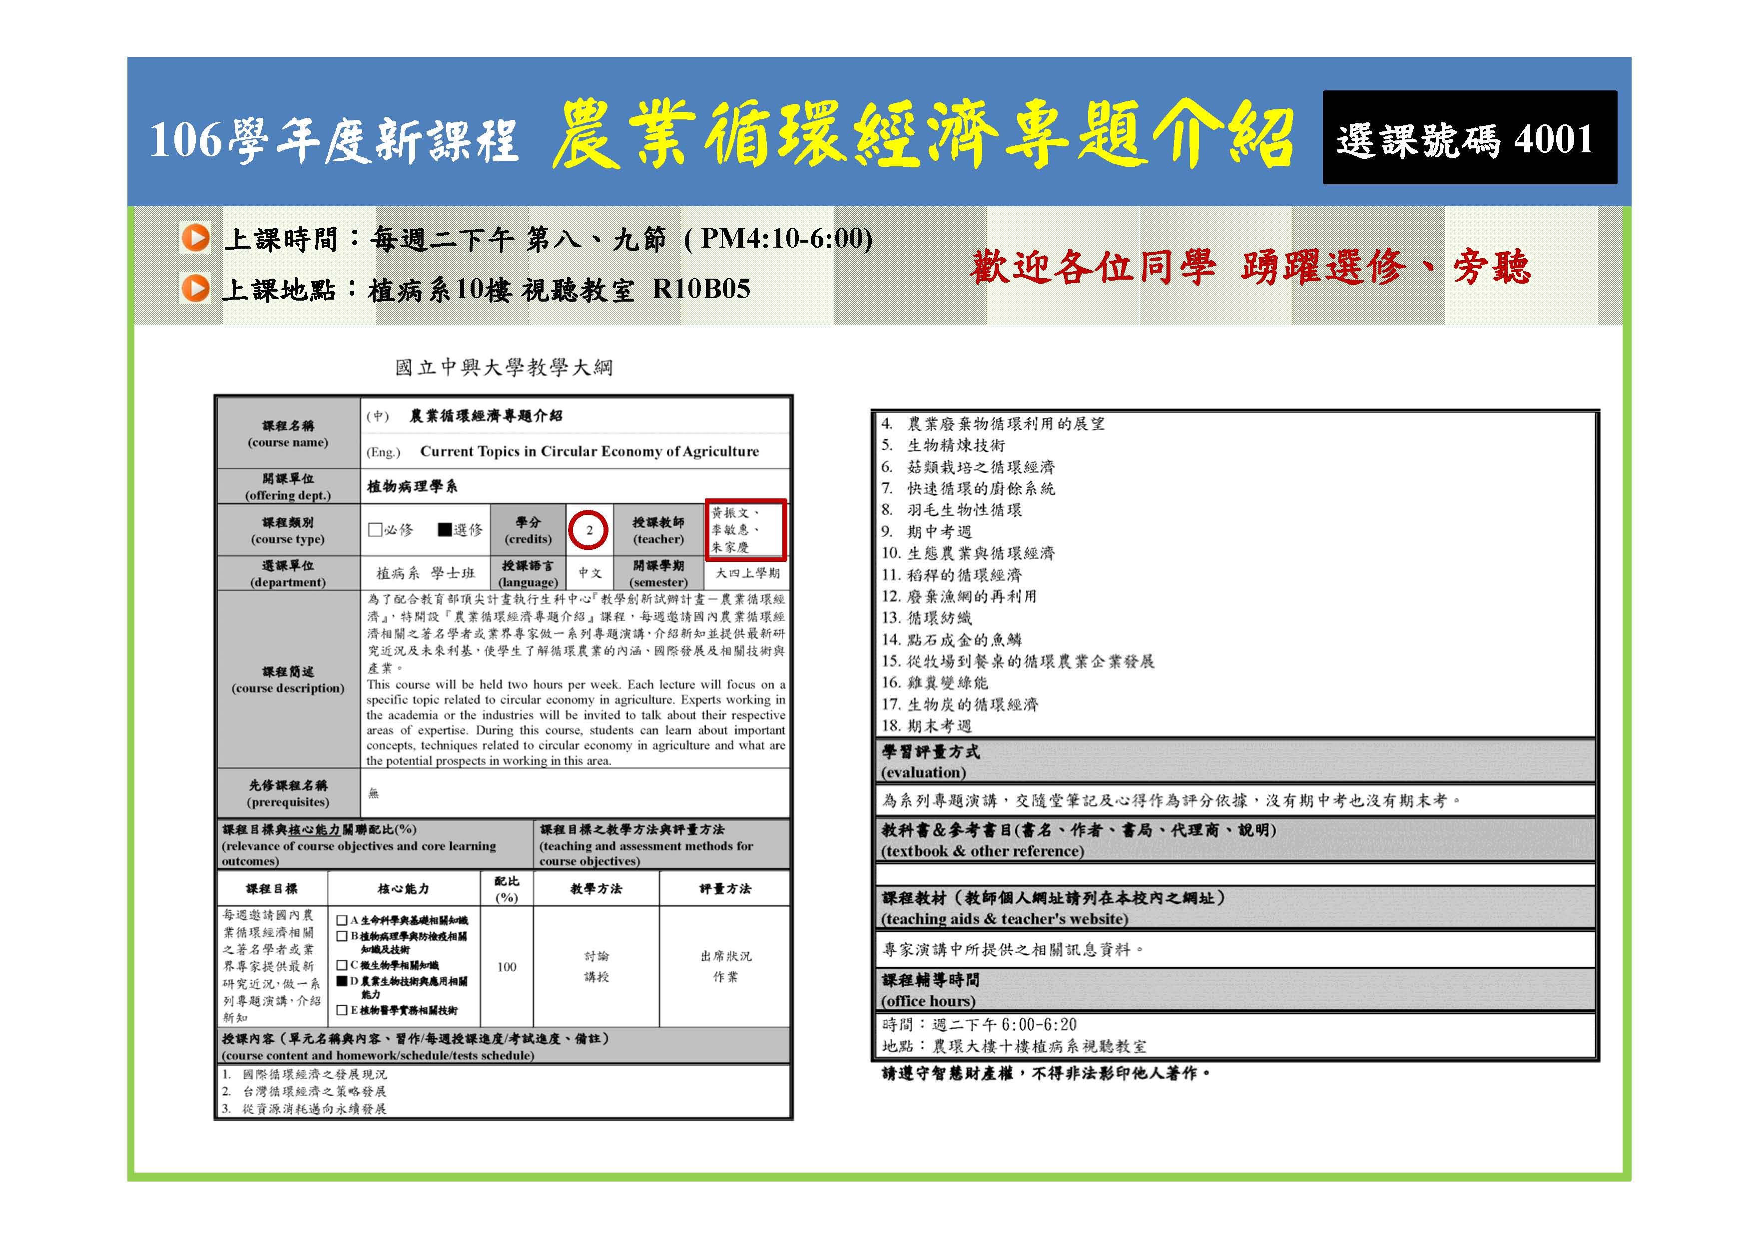Check core ability C 微生物學 checkbox
Viewport: 1759px width, 1239px height.
[x=342, y=966]
